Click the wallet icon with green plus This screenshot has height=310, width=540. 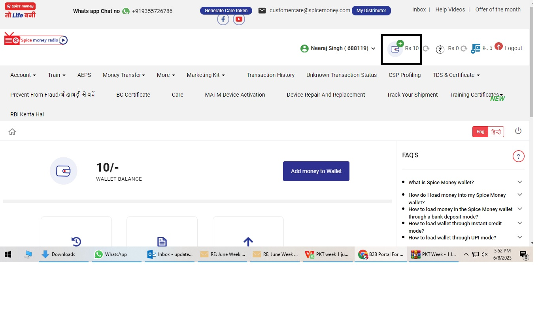click(395, 49)
